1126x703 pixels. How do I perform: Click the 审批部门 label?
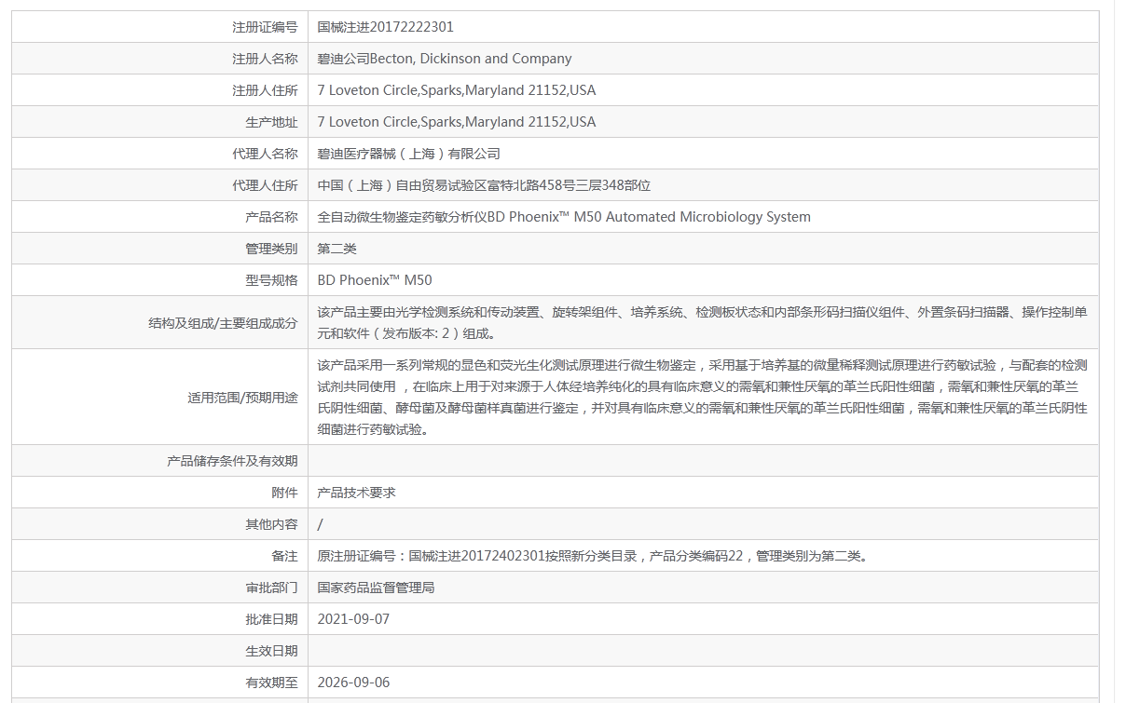click(271, 588)
